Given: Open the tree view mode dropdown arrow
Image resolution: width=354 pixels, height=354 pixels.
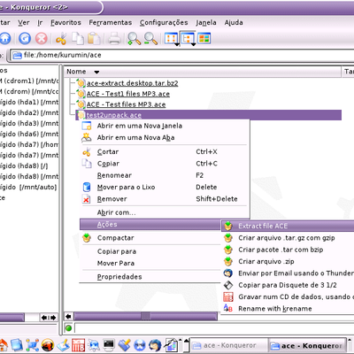Looking at the screenshot, I should click(193, 44).
